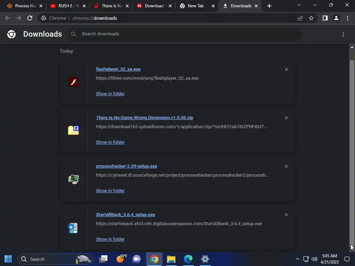Show StartAllBack setup in folder

110,239
